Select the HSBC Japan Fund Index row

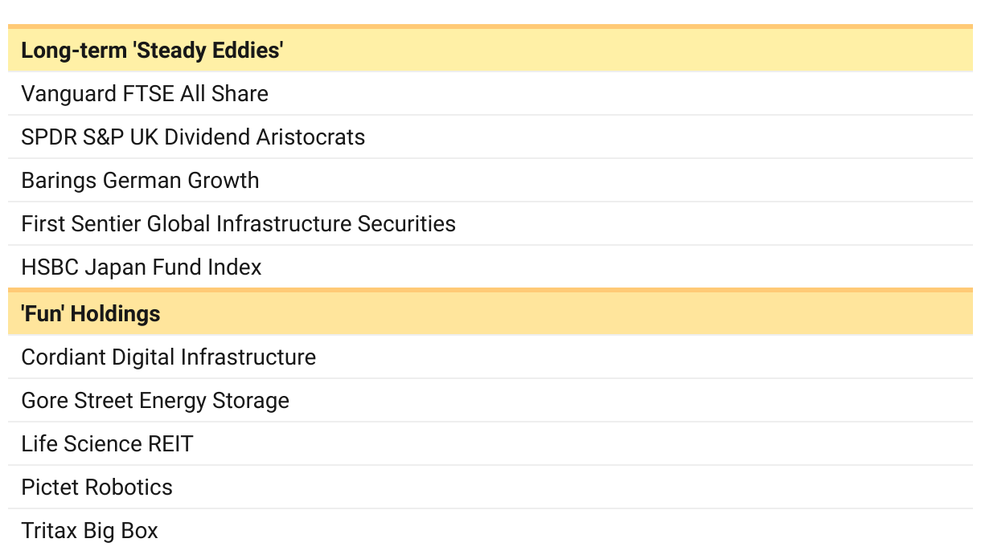[490, 267]
